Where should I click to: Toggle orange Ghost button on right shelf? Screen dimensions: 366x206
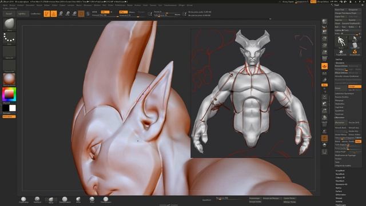point(324,138)
